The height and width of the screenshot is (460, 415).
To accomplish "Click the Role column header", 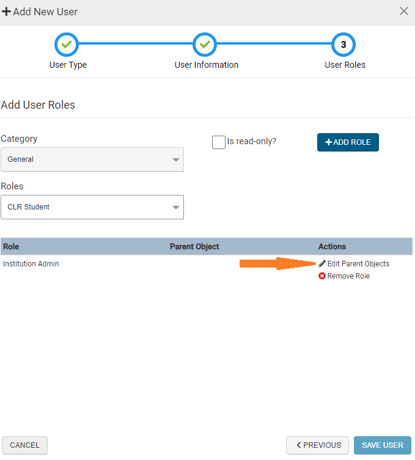I will point(12,247).
